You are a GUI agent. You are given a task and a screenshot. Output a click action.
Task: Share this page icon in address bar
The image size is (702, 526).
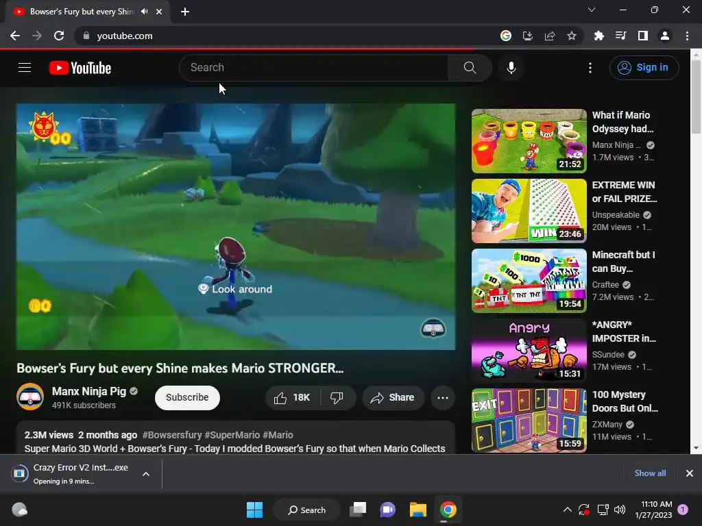[550, 36]
